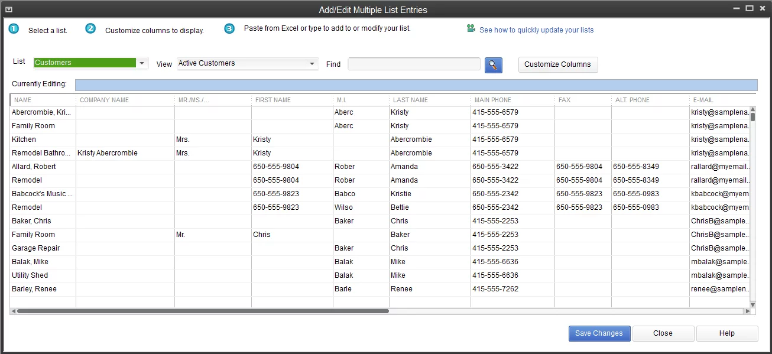The width and height of the screenshot is (772, 354).
Task: Click the step 3 'Paste from Excel' icon
Action: tap(229, 28)
